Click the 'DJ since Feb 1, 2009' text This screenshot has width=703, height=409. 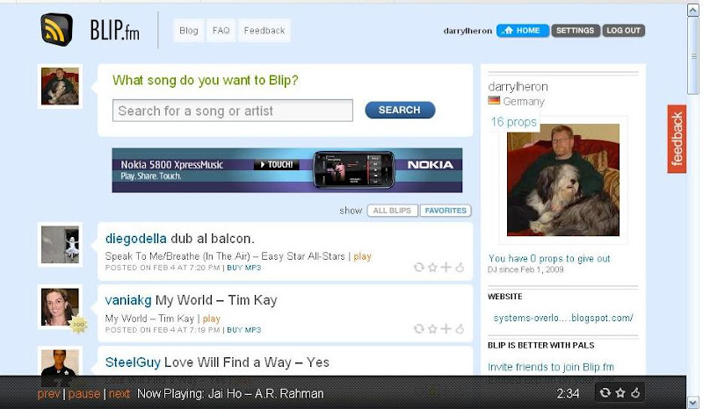coord(525,269)
